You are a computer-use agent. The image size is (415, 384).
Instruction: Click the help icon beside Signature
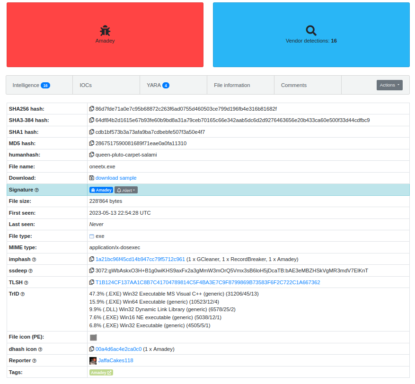(x=36, y=190)
